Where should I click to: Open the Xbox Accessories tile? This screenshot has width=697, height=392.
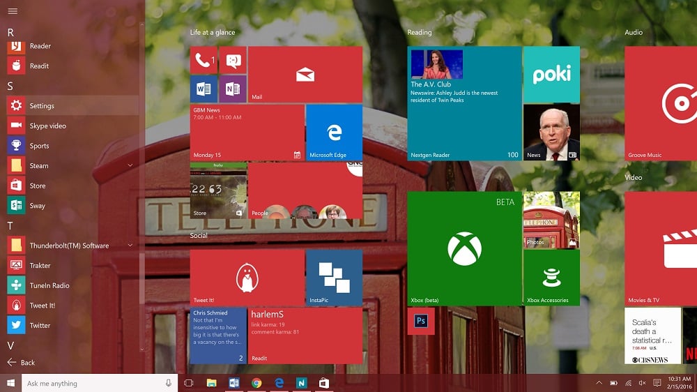pyautogui.click(x=551, y=278)
